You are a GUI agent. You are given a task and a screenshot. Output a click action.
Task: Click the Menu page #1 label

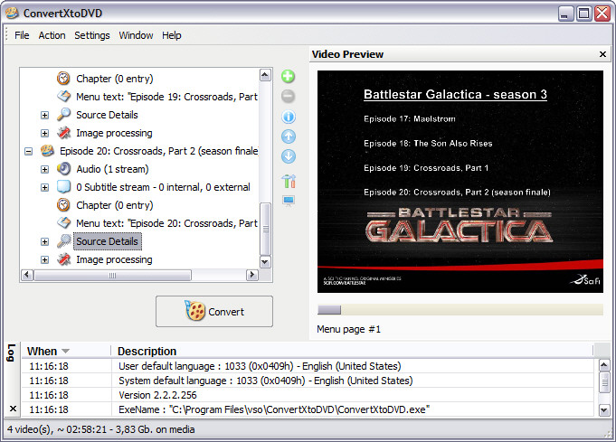(348, 329)
